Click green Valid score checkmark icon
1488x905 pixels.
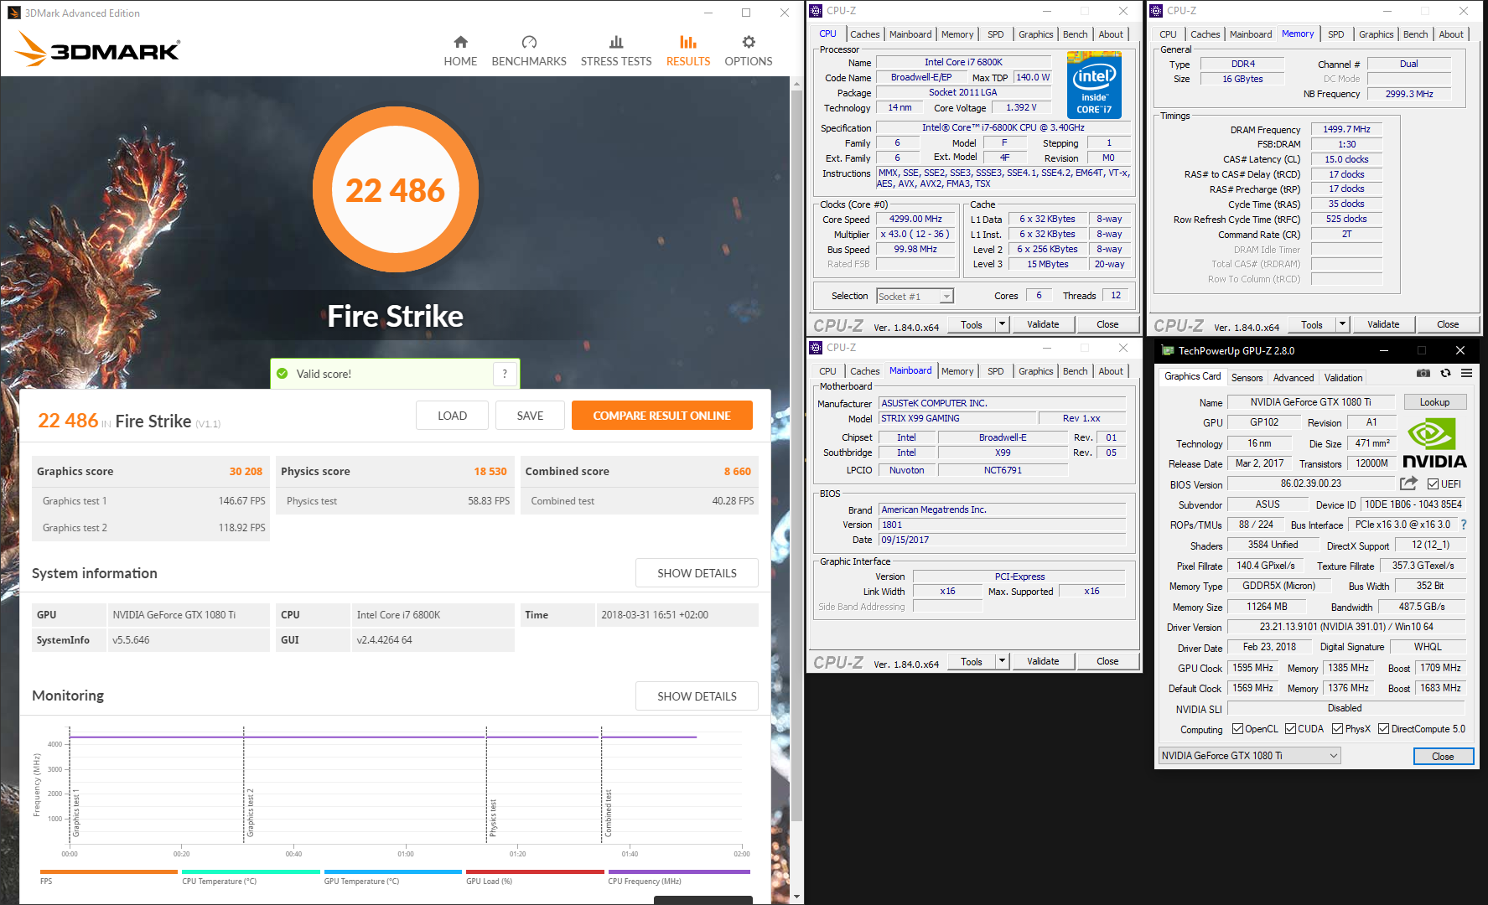point(282,374)
